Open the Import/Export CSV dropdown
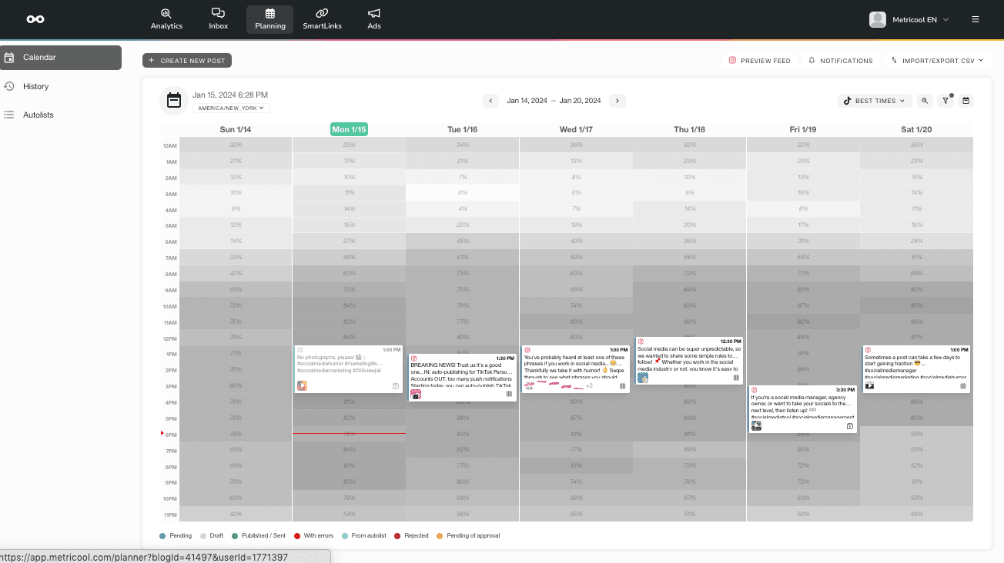Screen dimensions: 1004x563 click(x=937, y=60)
